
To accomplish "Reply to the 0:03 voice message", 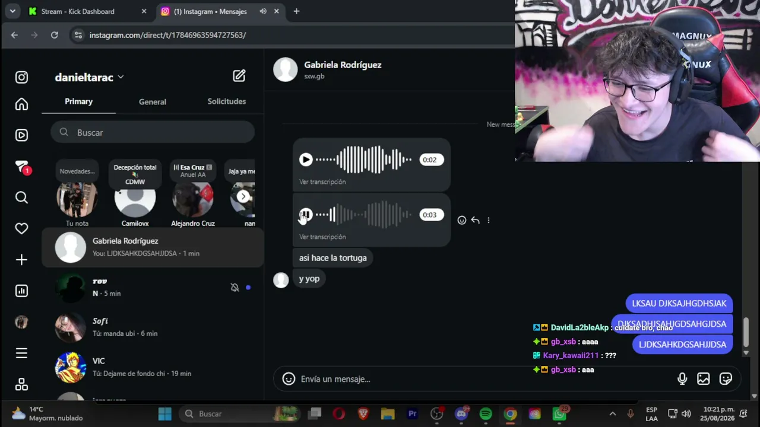I will pos(475,220).
